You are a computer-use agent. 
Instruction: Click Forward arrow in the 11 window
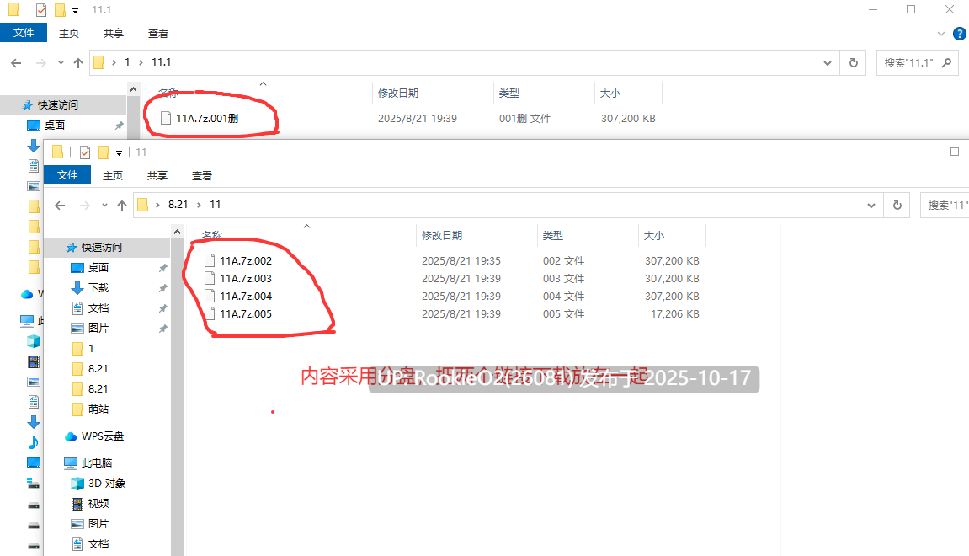click(x=85, y=206)
